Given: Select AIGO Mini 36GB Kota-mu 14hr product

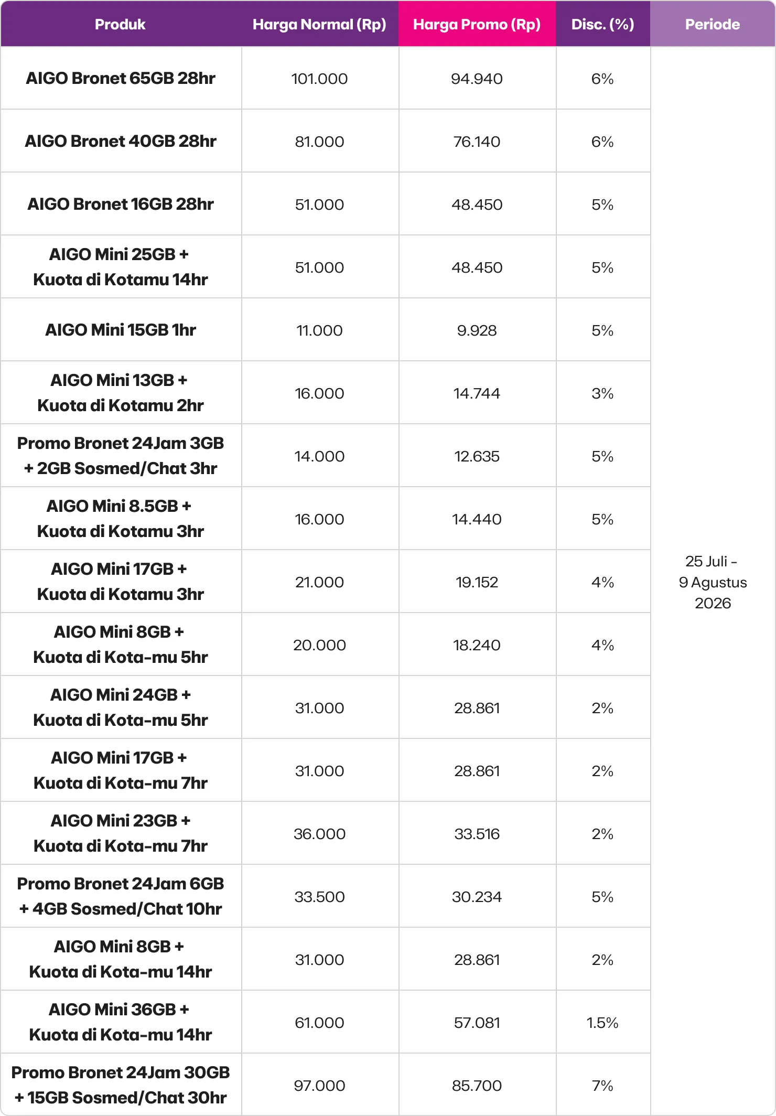Looking at the screenshot, I should coord(121,1022).
